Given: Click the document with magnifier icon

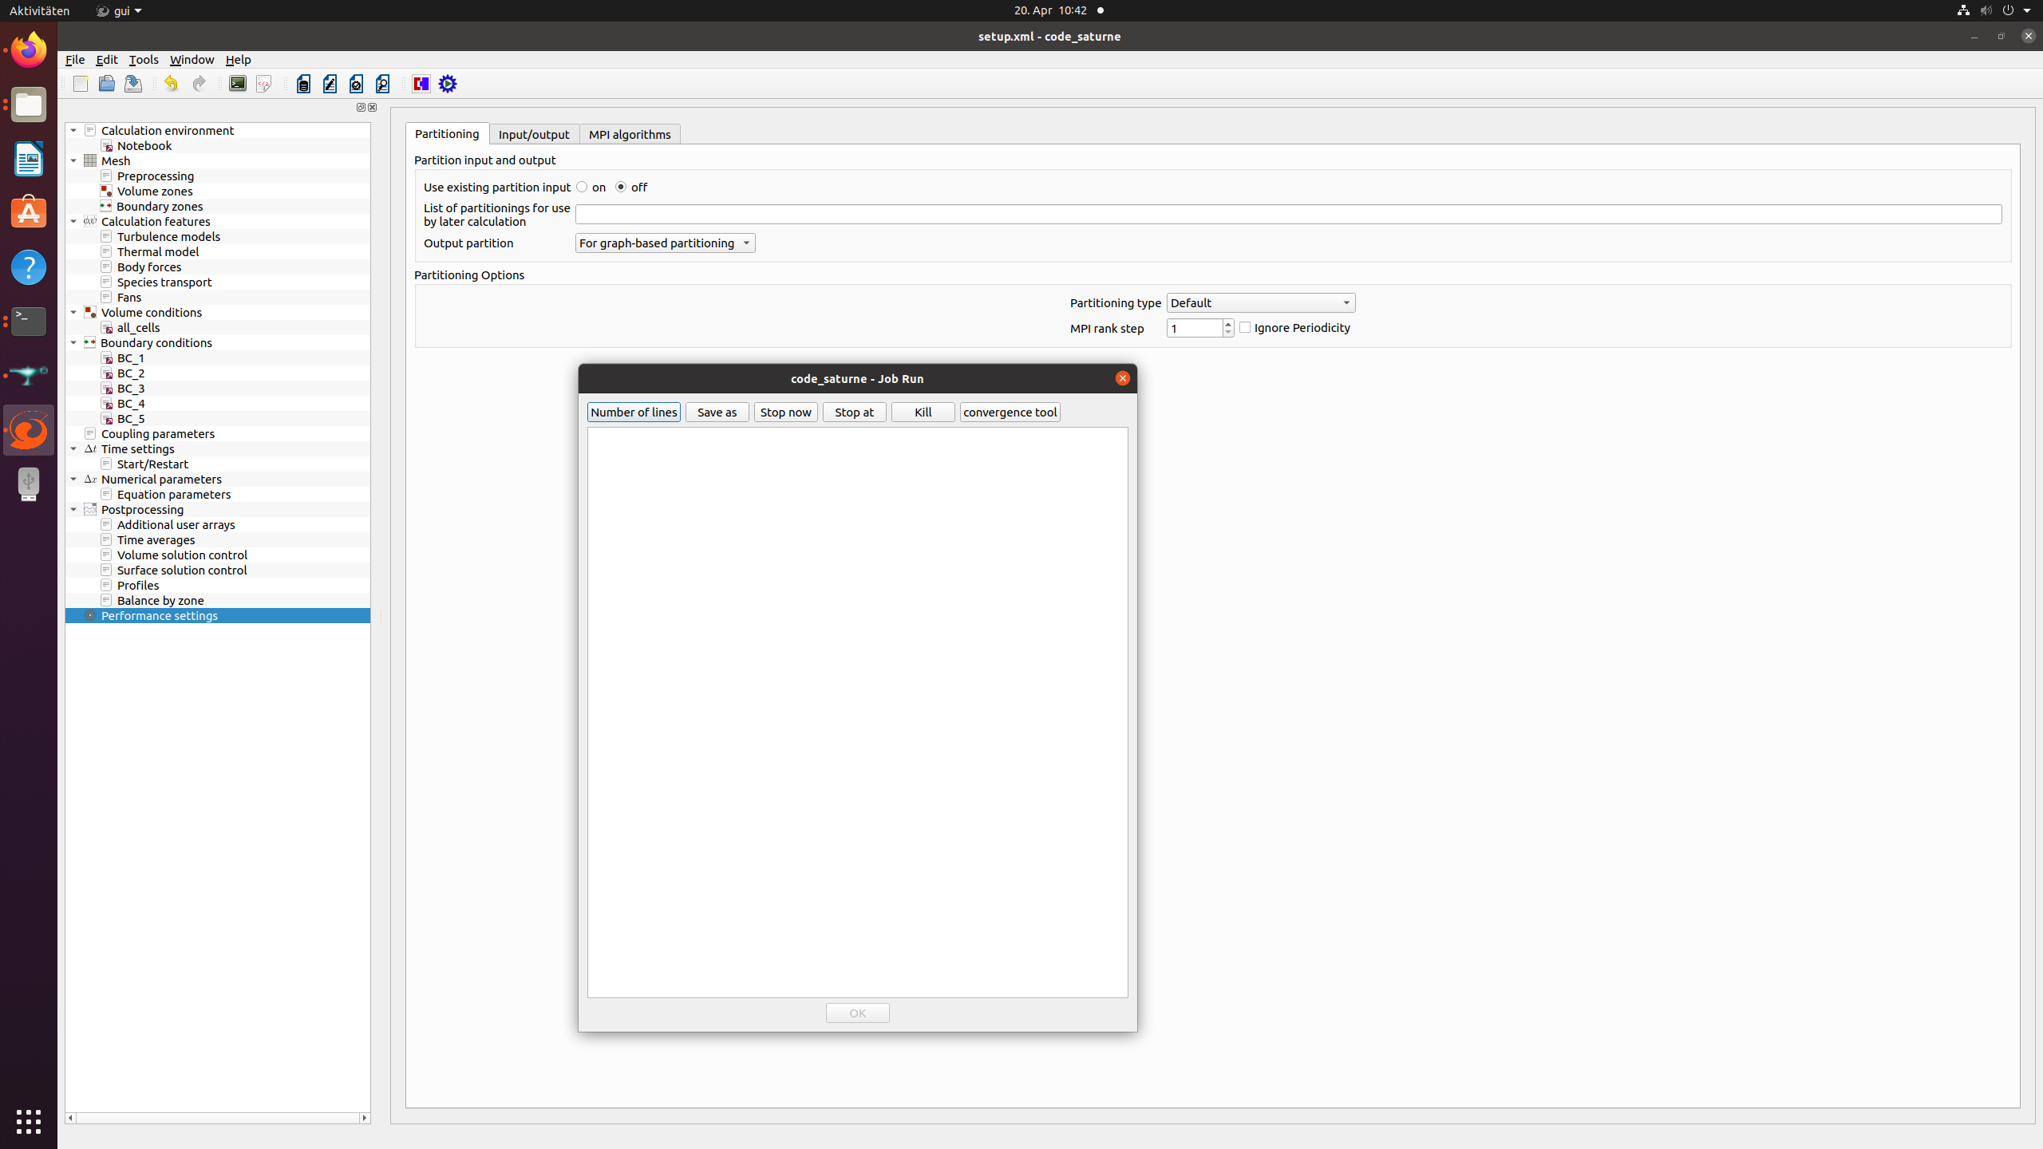Looking at the screenshot, I should [x=383, y=84].
